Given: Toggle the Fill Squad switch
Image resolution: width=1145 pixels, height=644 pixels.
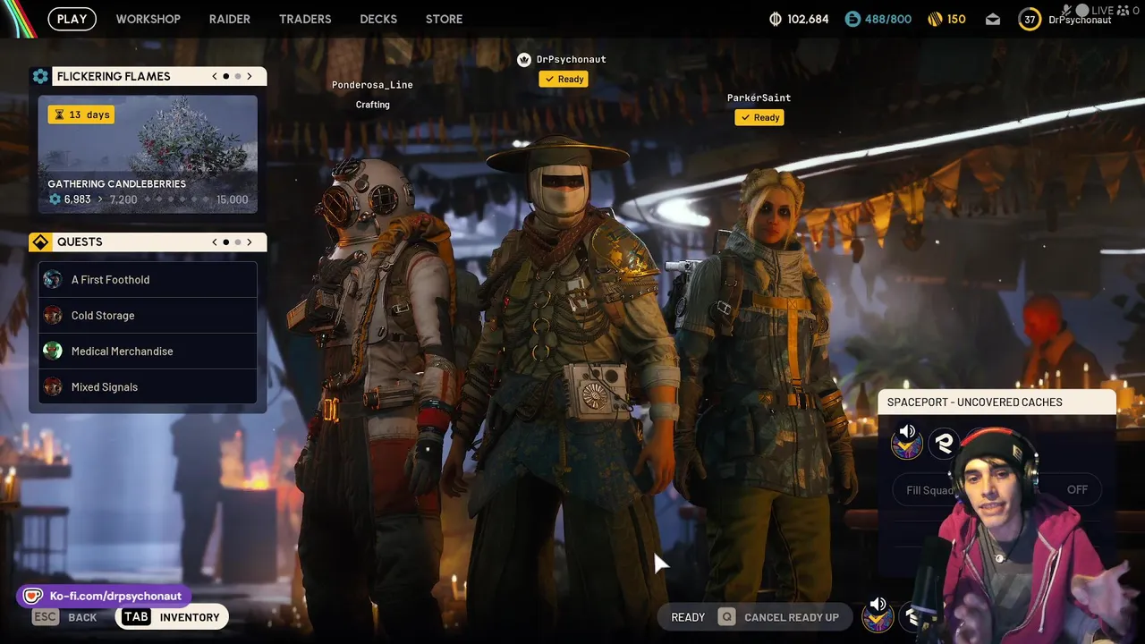Looking at the screenshot, I should pyautogui.click(x=997, y=489).
